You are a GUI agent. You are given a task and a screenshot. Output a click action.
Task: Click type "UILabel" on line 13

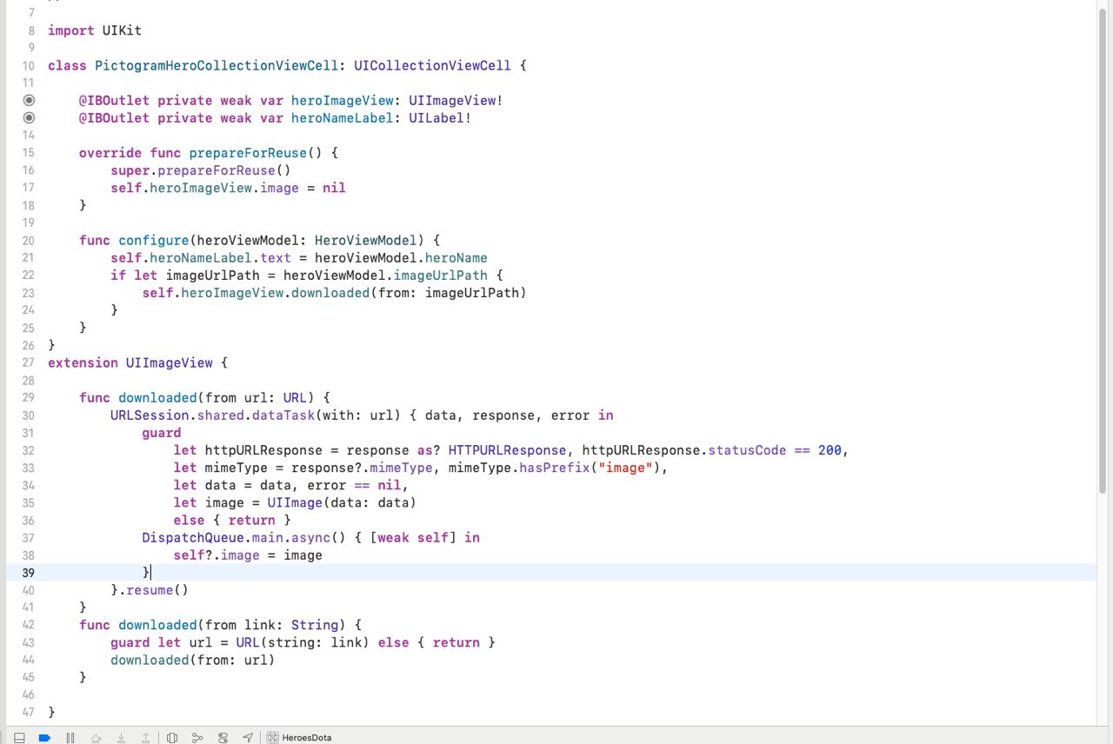click(x=437, y=117)
